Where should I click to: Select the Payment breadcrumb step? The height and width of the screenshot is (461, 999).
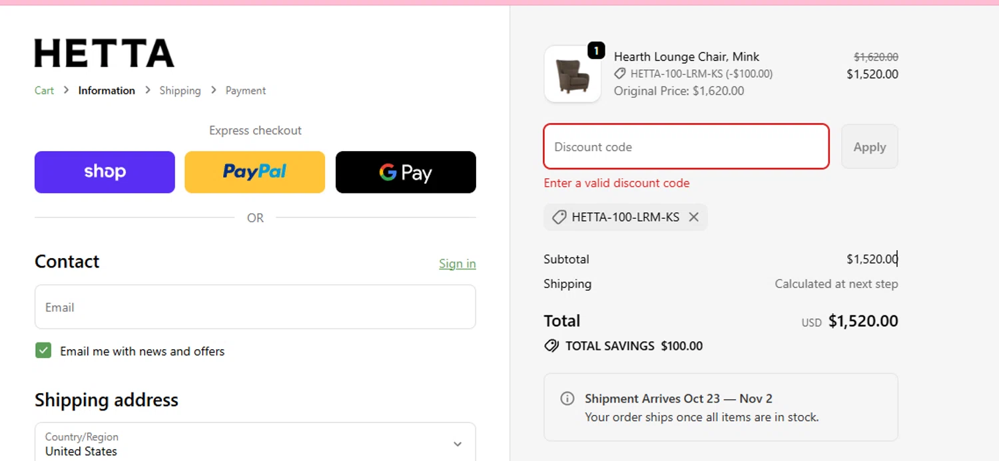point(246,90)
